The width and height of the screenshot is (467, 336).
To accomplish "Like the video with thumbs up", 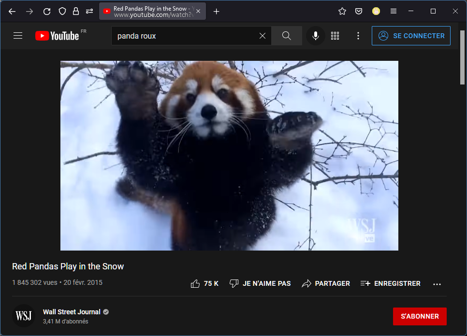I will coord(204,283).
